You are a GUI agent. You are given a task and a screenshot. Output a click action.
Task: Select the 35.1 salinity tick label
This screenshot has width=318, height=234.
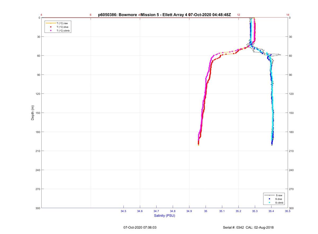tap(222, 211)
